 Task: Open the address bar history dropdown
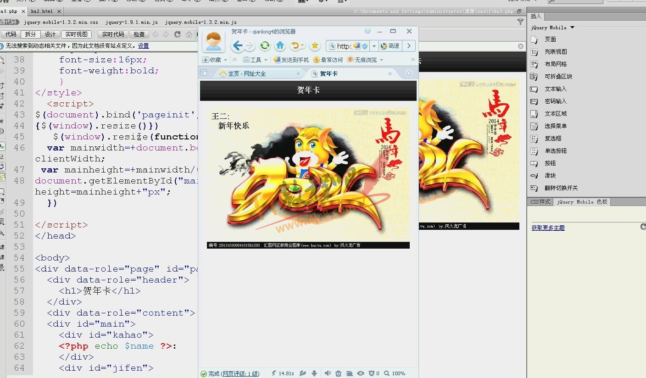point(374,46)
